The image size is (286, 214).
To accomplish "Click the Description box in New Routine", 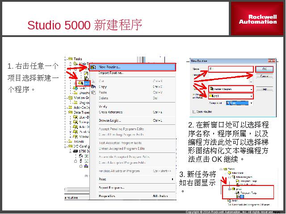I will point(231,78).
